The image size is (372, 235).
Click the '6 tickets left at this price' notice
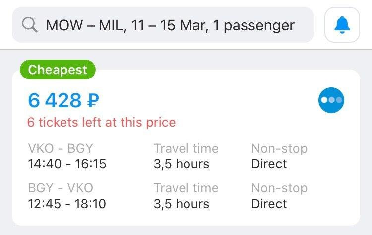102,122
